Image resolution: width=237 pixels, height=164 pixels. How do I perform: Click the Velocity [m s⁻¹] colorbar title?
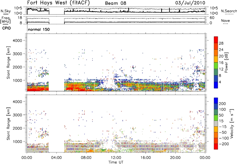[232, 123]
